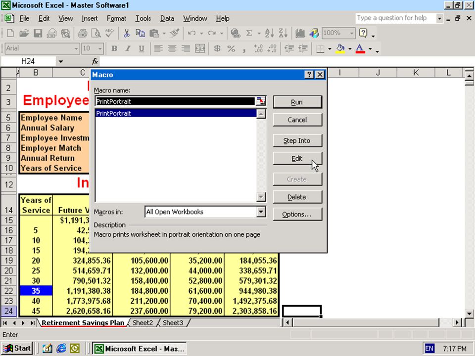Click Cancel in the Macro dialog
The height and width of the screenshot is (356, 475).
coord(297,120)
